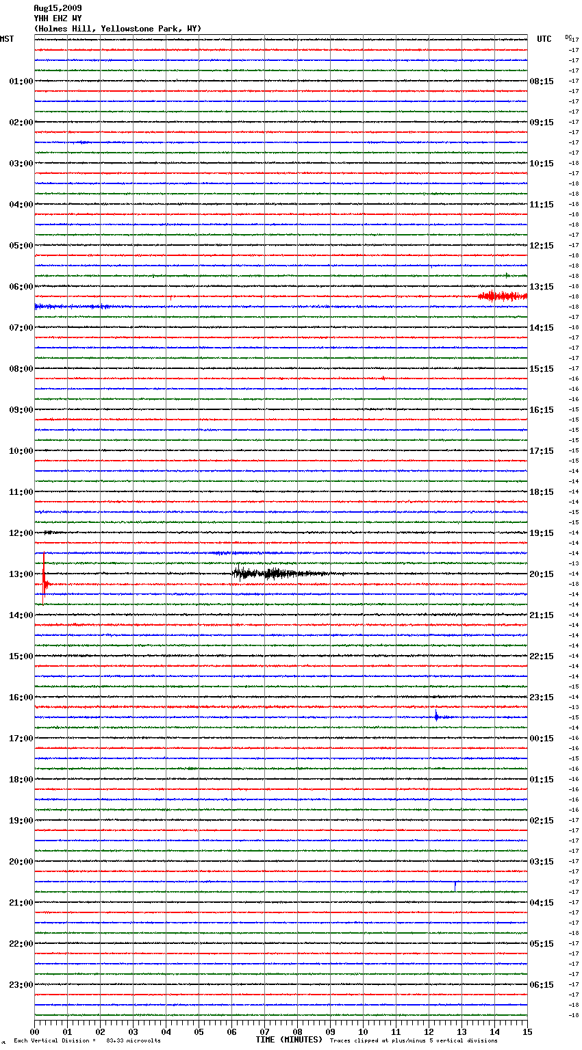Screen dimensions: 582x1050
Task: Click the 01:00 MST time label
Action: [x=21, y=81]
